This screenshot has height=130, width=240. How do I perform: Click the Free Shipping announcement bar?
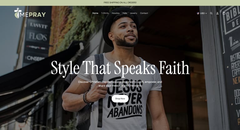[x=120, y=2]
